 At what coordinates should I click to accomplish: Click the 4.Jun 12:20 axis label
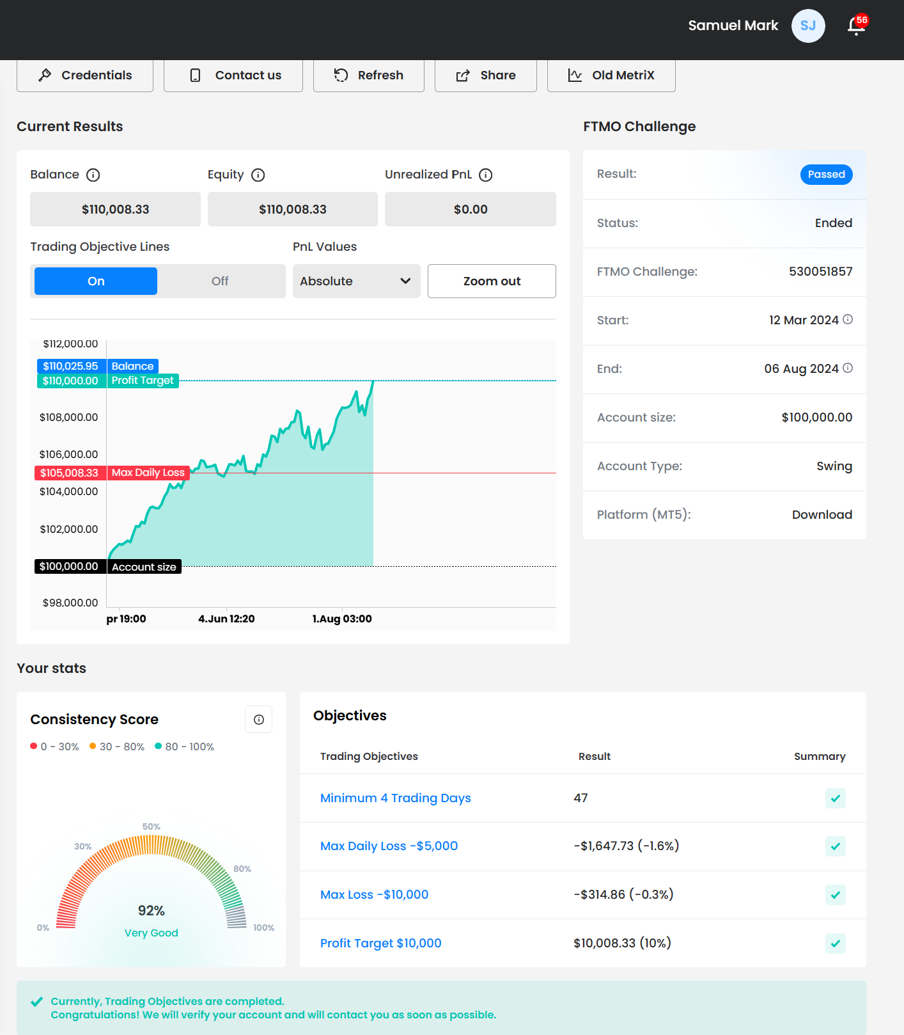coord(226,619)
